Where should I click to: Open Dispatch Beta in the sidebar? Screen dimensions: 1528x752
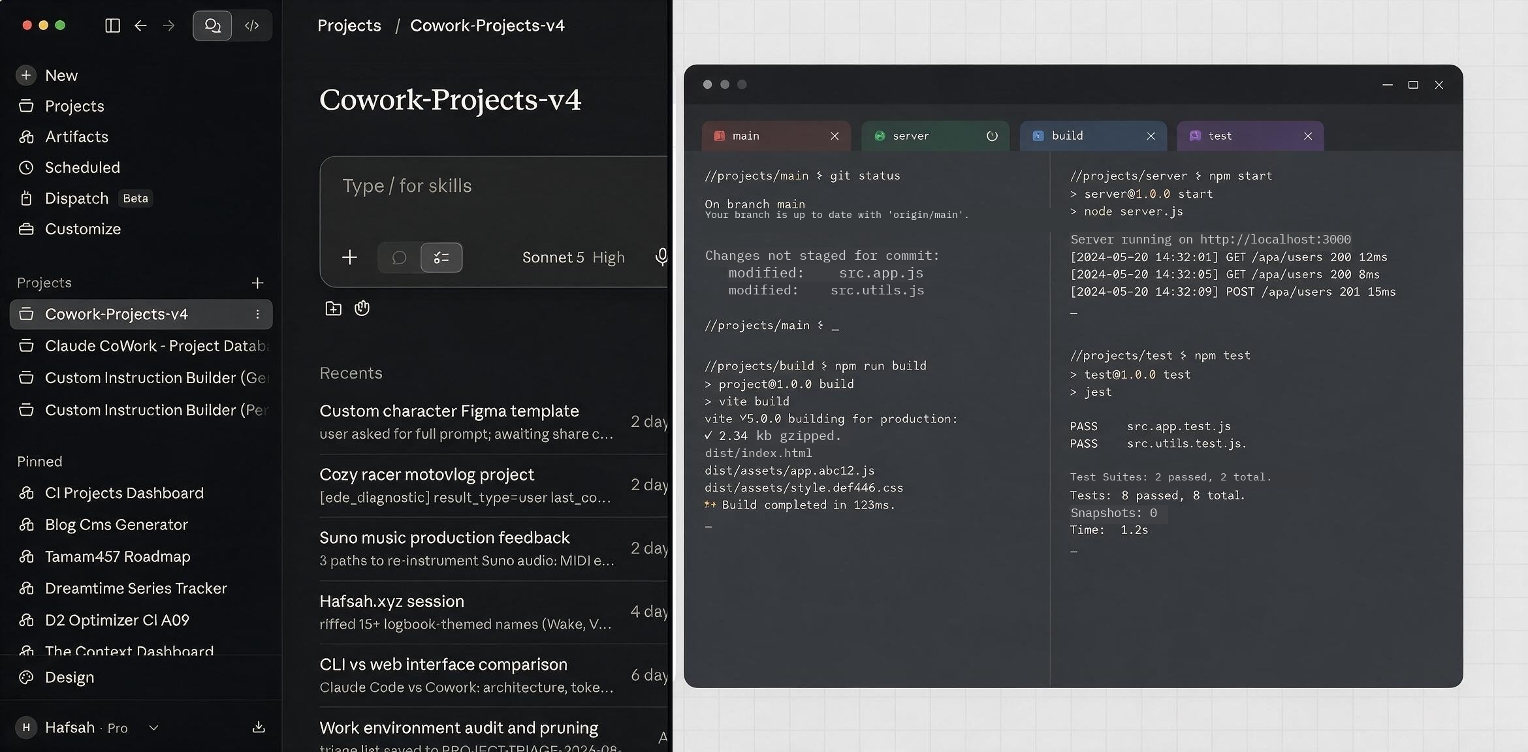click(85, 198)
